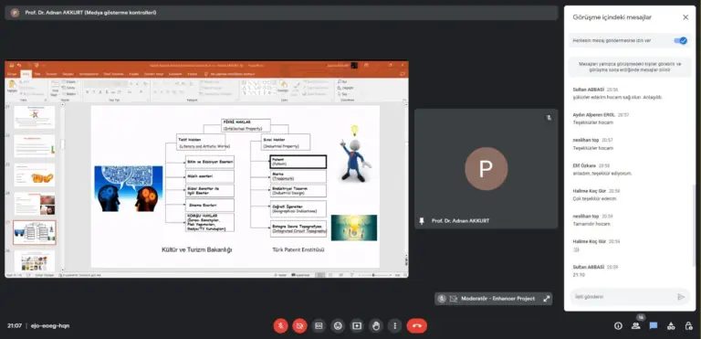Open more options three-dot menu

(394, 326)
